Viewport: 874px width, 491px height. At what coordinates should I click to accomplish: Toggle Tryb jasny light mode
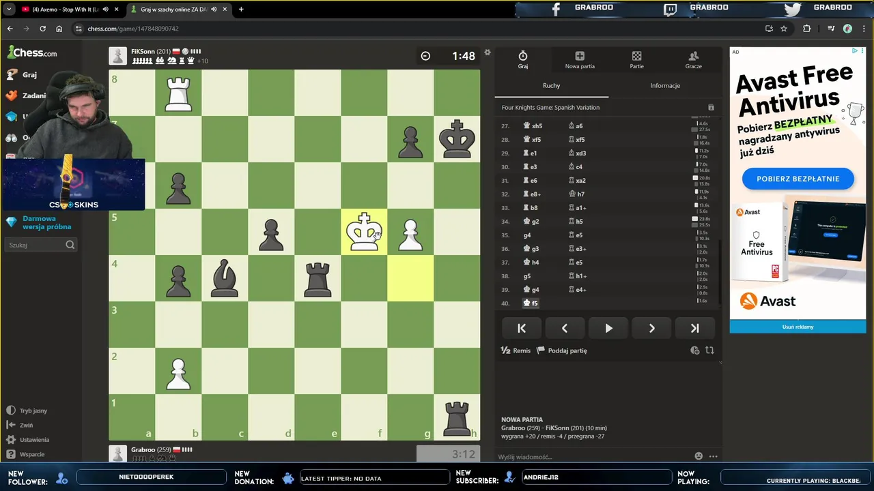(27, 411)
